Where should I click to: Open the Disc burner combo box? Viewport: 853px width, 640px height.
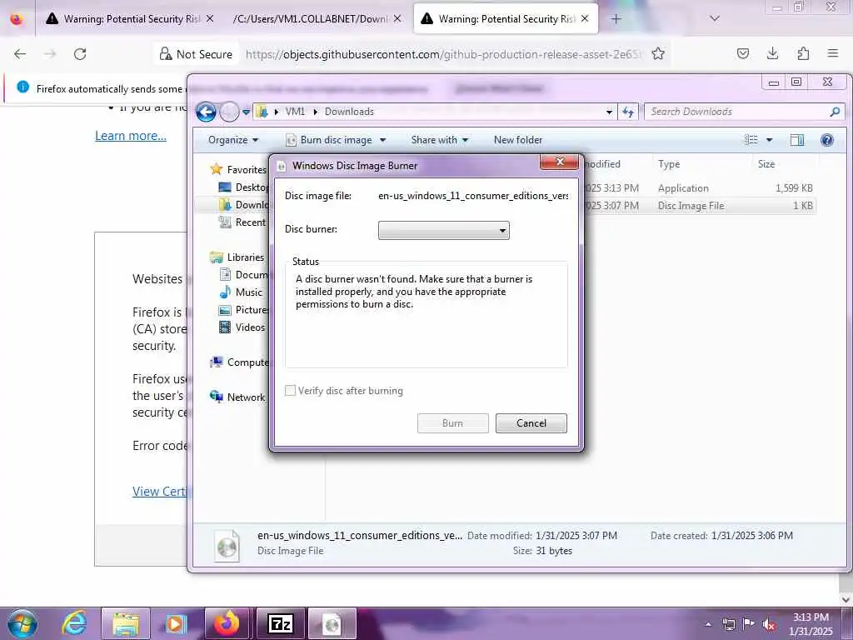444,230
